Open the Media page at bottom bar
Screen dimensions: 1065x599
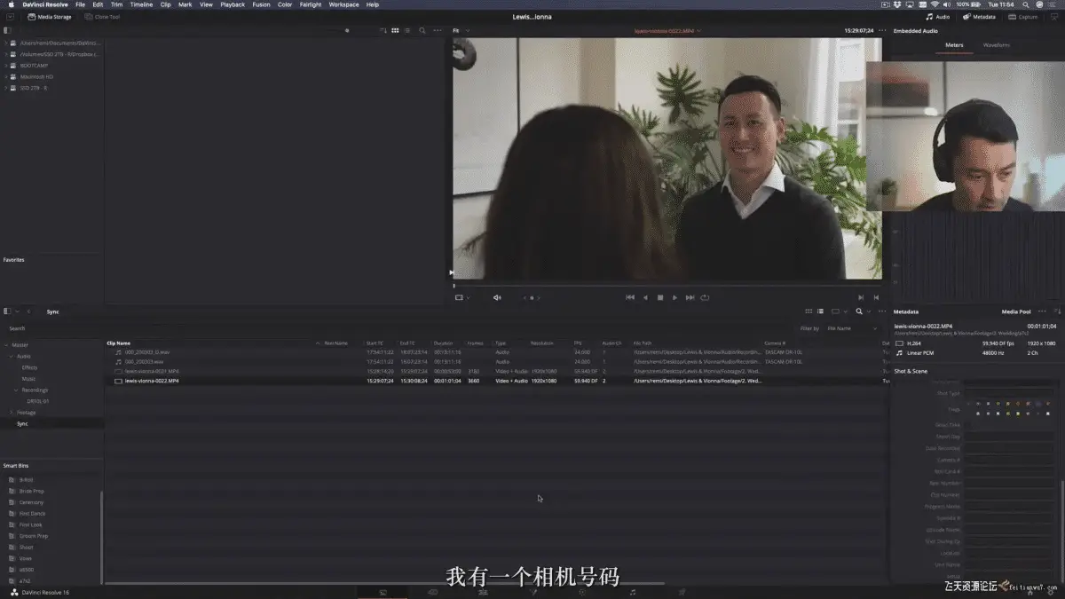383,591
